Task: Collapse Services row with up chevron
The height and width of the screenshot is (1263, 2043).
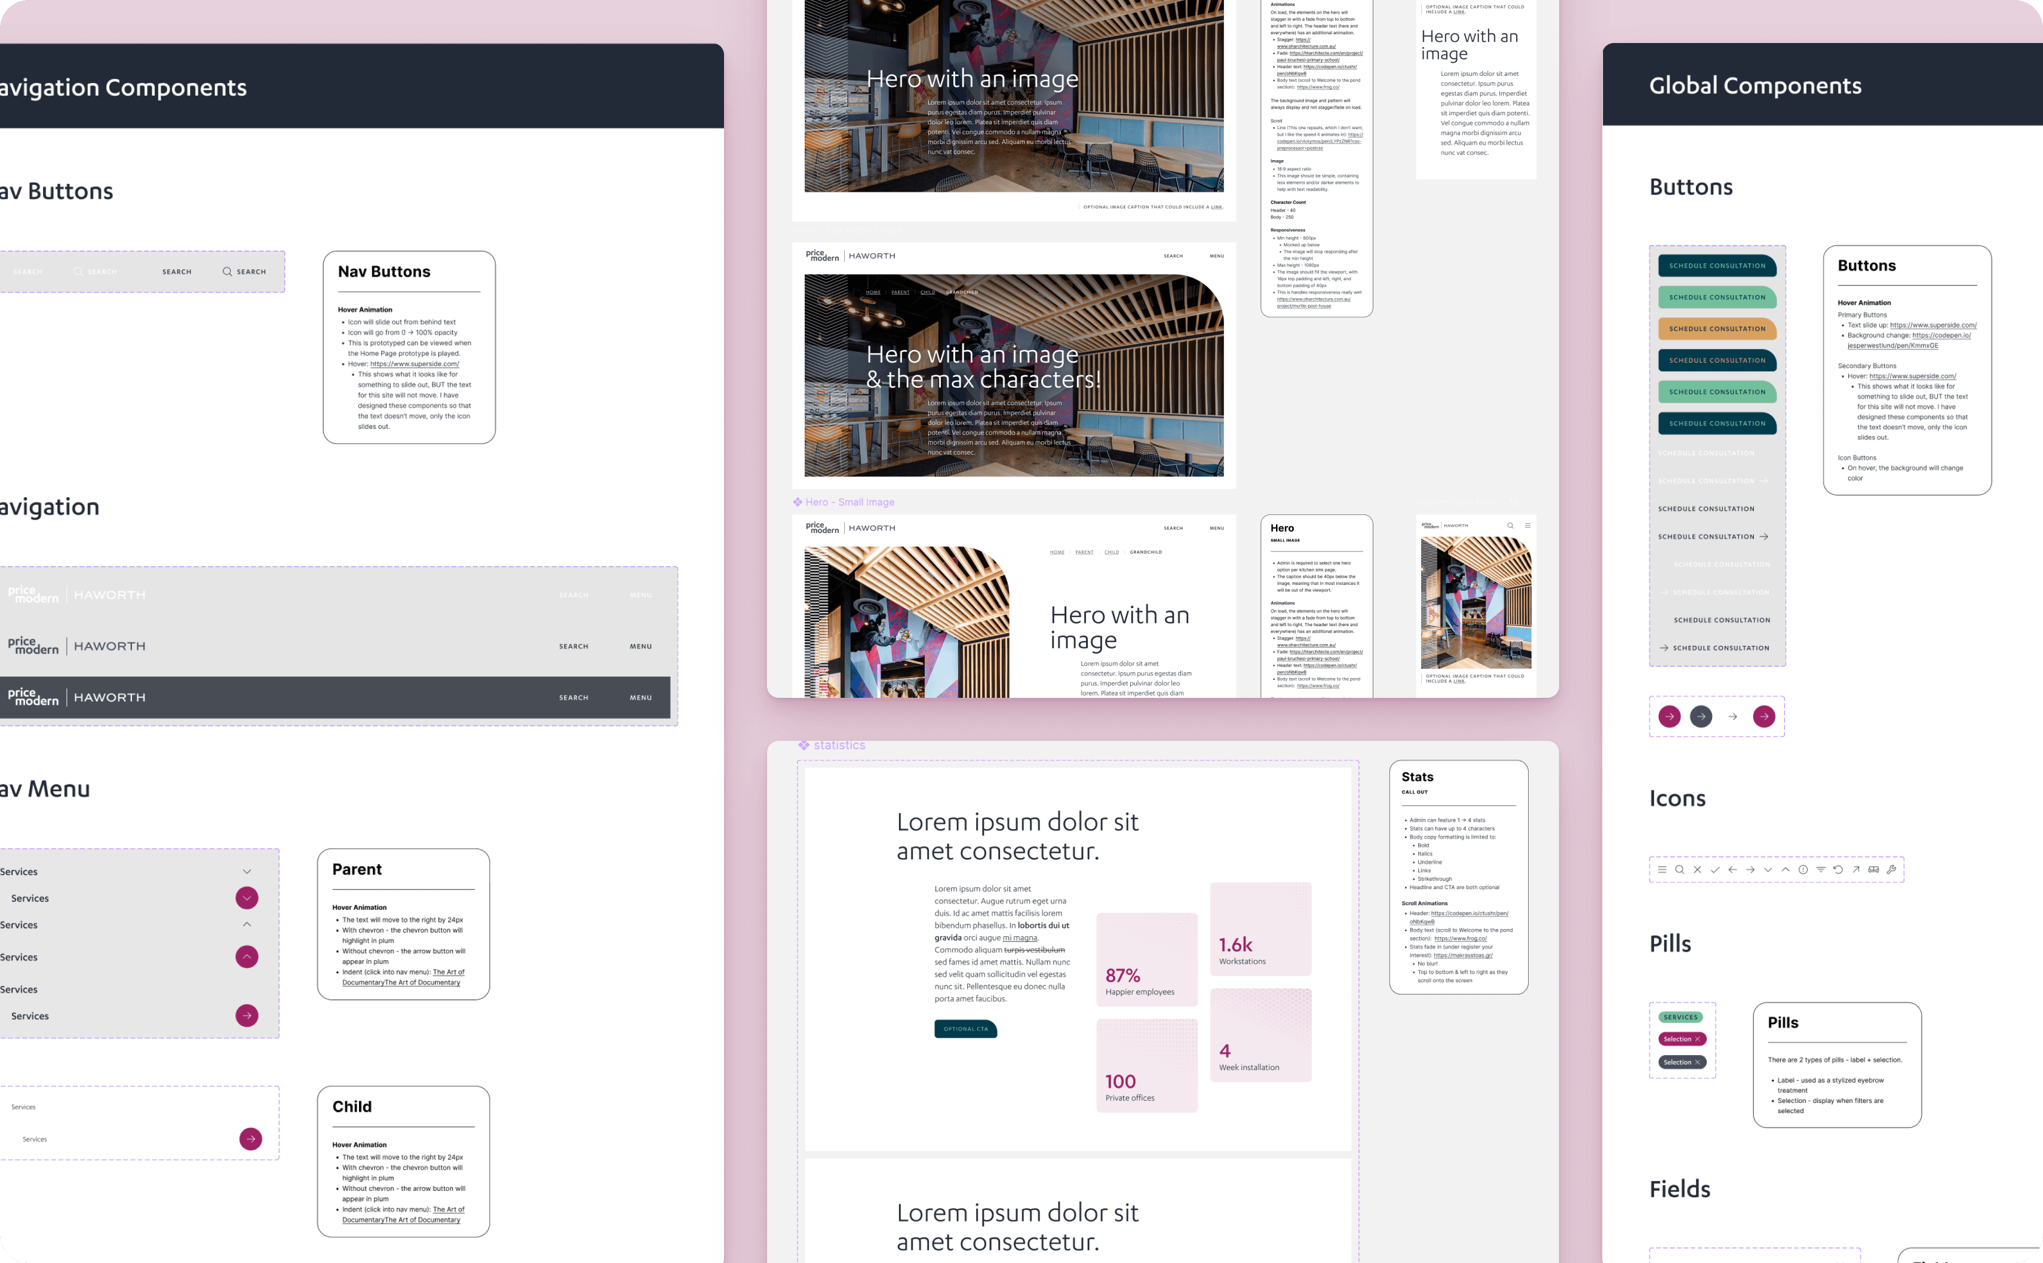Action: (x=246, y=925)
